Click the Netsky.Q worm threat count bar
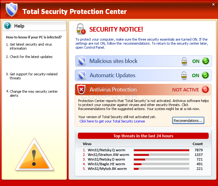The width and height of the screenshot is (218, 186). (x=161, y=150)
